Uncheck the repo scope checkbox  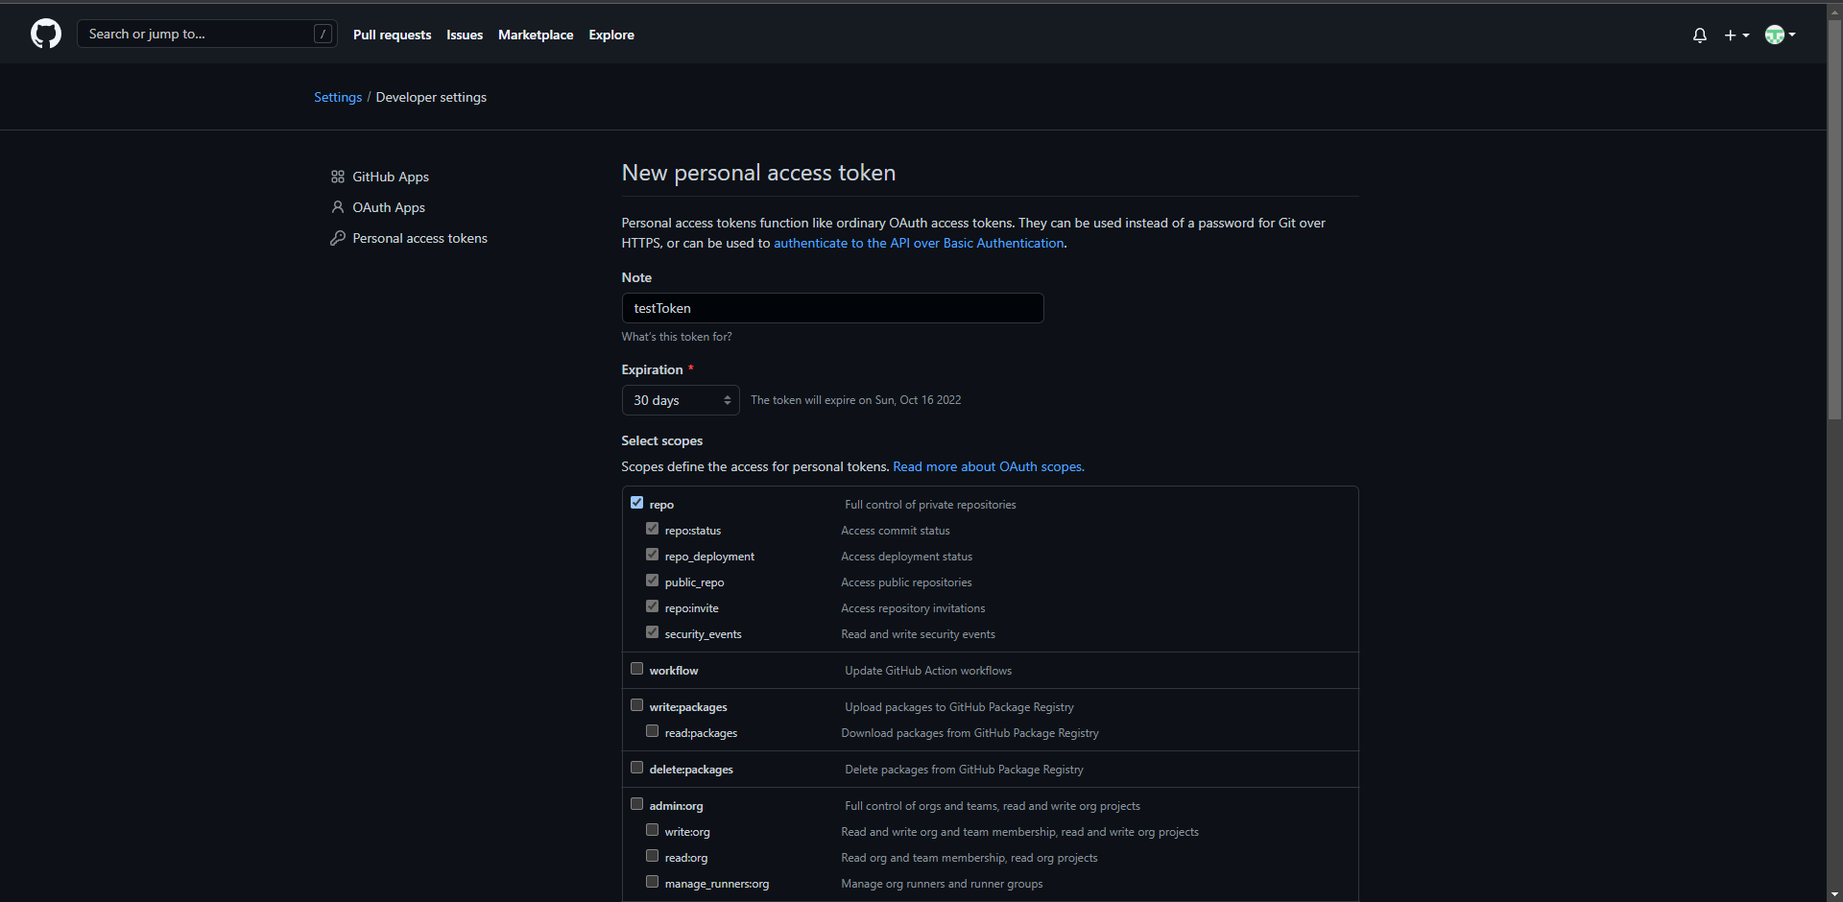(636, 503)
